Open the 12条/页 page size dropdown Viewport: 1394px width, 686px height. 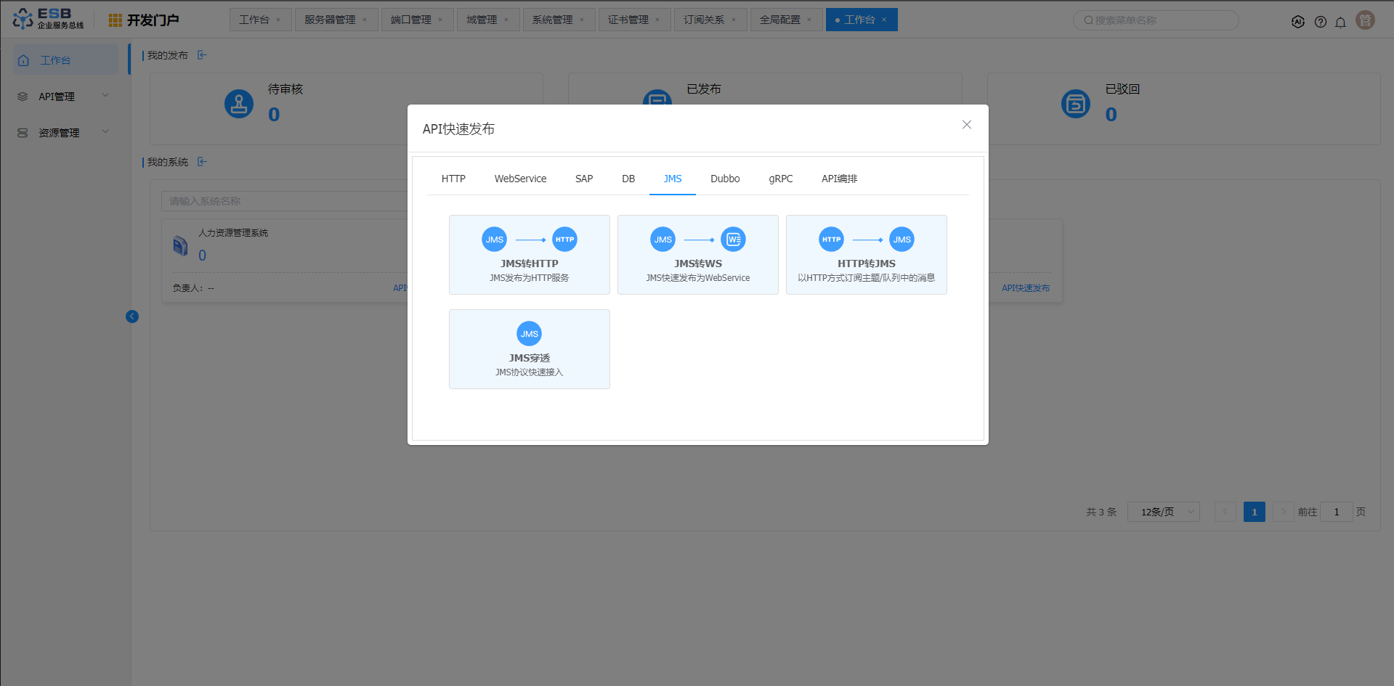1163,512
